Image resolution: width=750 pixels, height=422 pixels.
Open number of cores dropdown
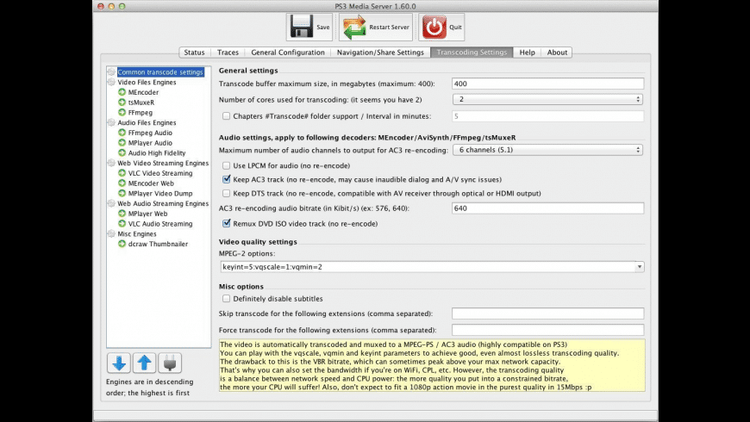[547, 99]
